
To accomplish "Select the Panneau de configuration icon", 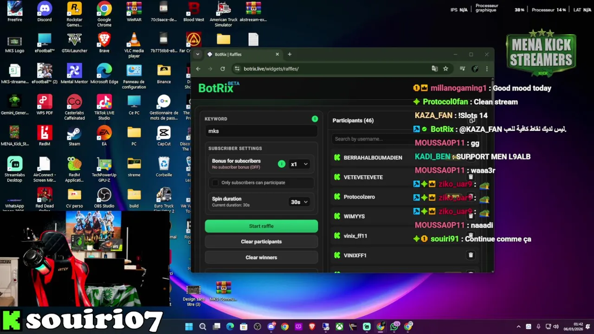I will 134,77.
